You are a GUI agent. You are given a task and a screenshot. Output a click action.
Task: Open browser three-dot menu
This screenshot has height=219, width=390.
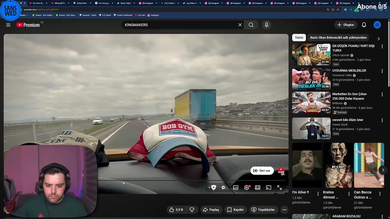(387, 9)
